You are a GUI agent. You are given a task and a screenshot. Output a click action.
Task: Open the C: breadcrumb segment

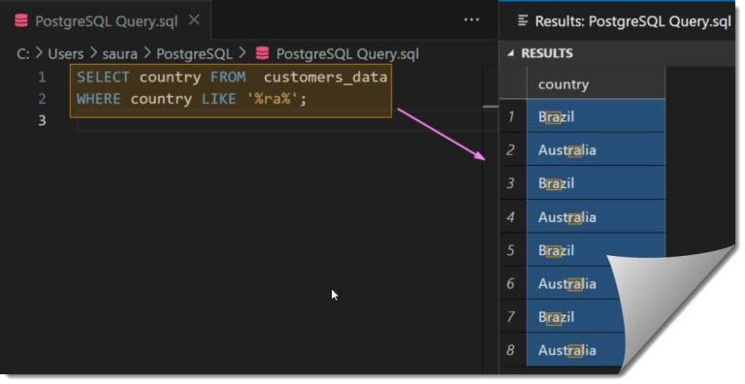(22, 53)
